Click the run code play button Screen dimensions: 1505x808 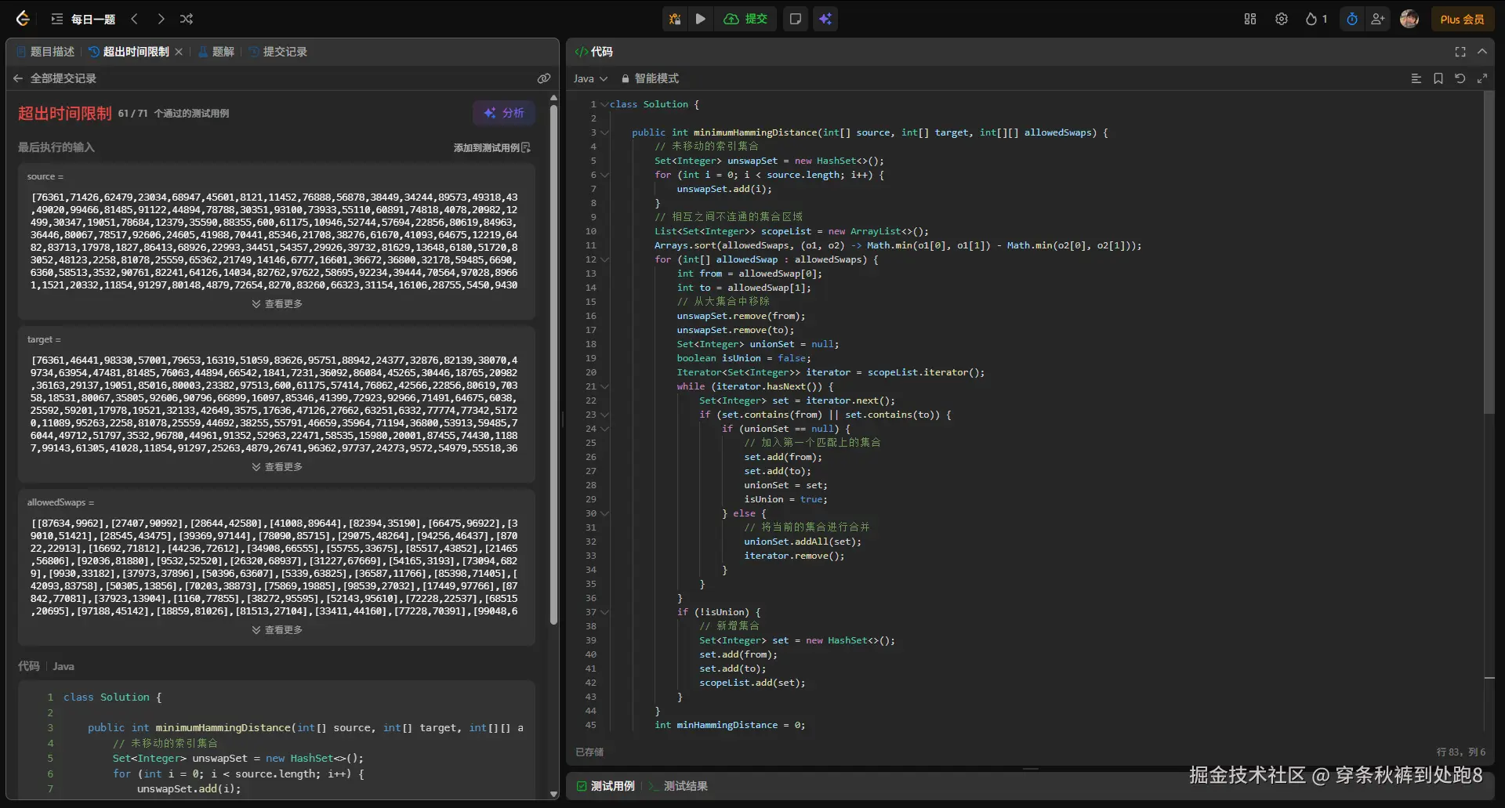(700, 19)
